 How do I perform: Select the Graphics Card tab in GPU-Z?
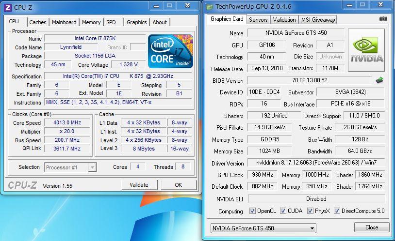pos(227,19)
